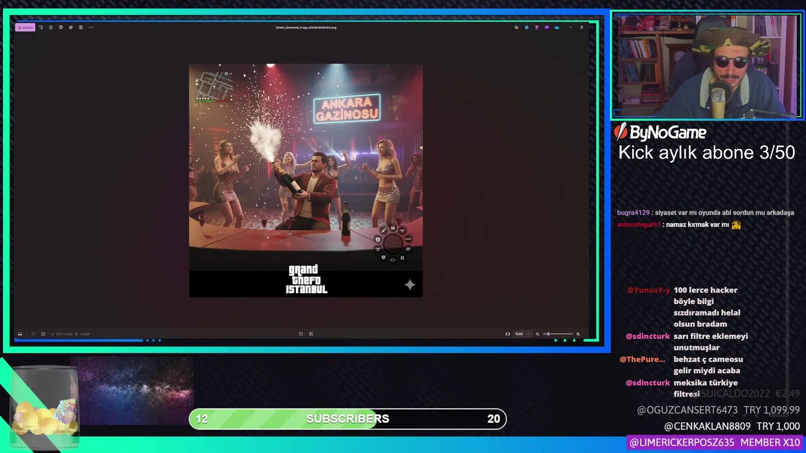The image size is (806, 453).
Task: Click the SUBSCRIBERS progress bar
Action: [348, 419]
